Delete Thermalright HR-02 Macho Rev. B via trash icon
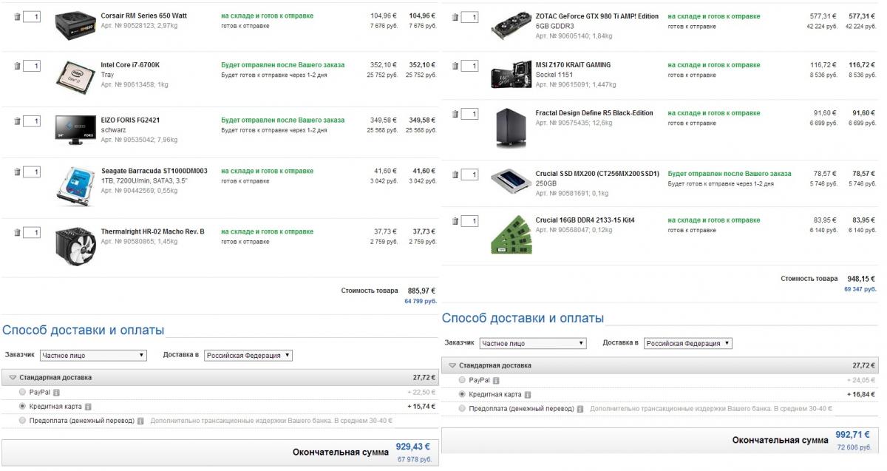Image resolution: width=887 pixels, height=471 pixels. [x=17, y=233]
